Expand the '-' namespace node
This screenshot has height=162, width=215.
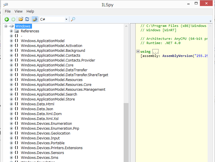coord(11,36)
